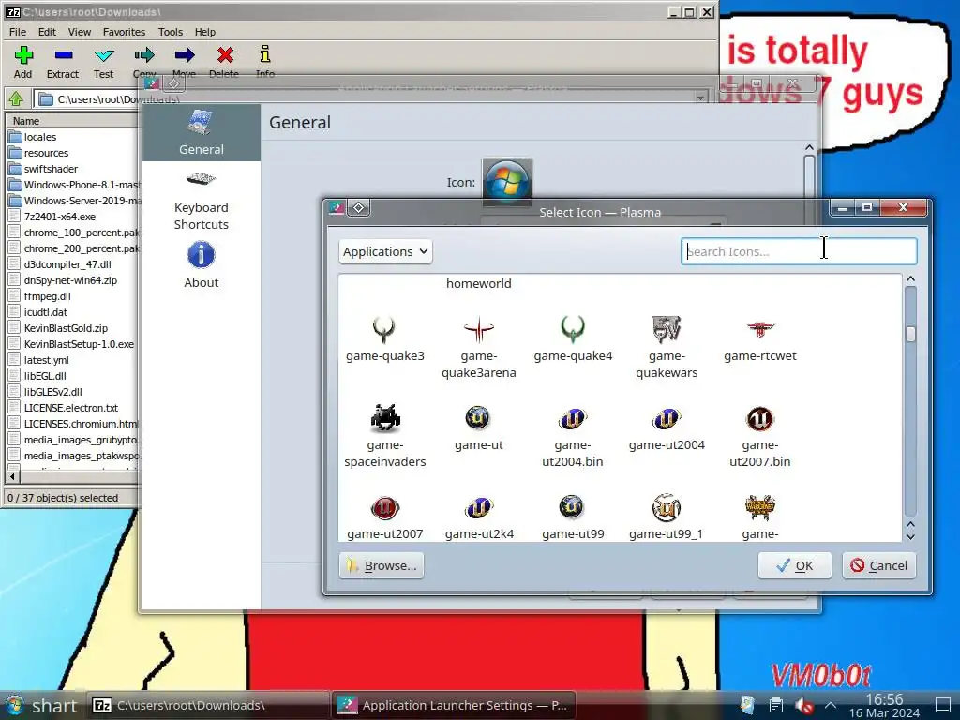This screenshot has width=960, height=720.
Task: Select the locales folder in 7-Zip
Action: click(40, 137)
